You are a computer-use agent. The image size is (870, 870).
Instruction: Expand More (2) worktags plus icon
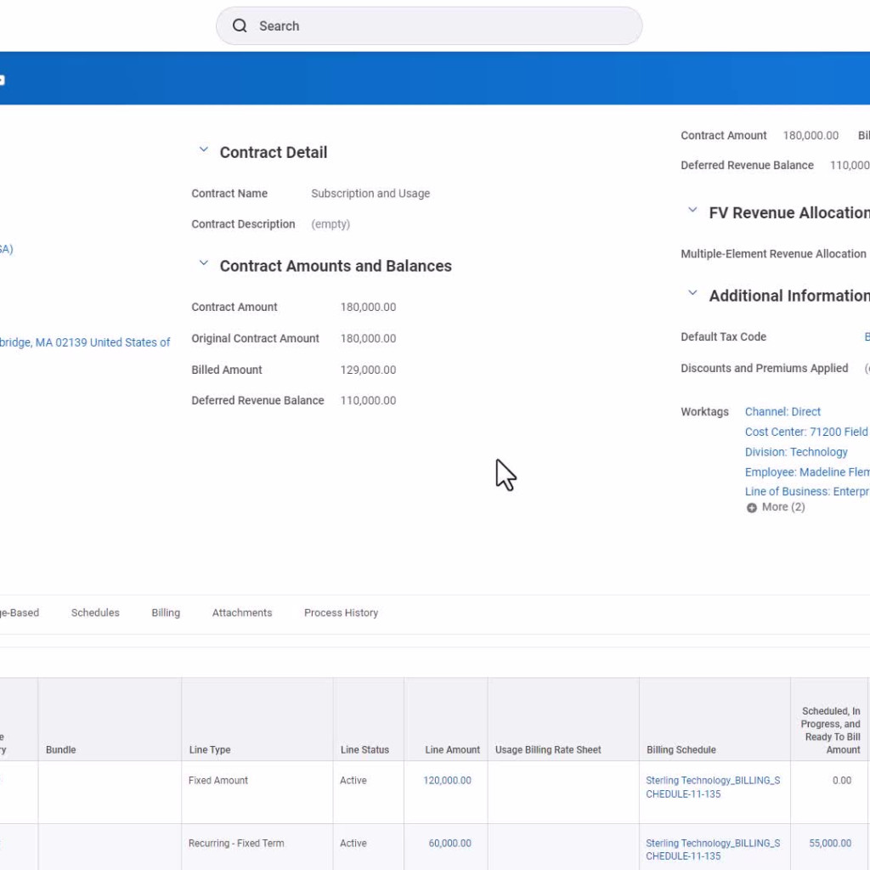click(x=751, y=508)
